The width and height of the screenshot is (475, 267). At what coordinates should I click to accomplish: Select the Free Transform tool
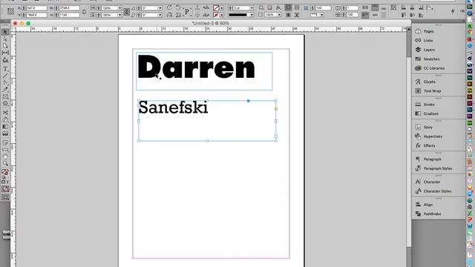pyautogui.click(x=5, y=119)
